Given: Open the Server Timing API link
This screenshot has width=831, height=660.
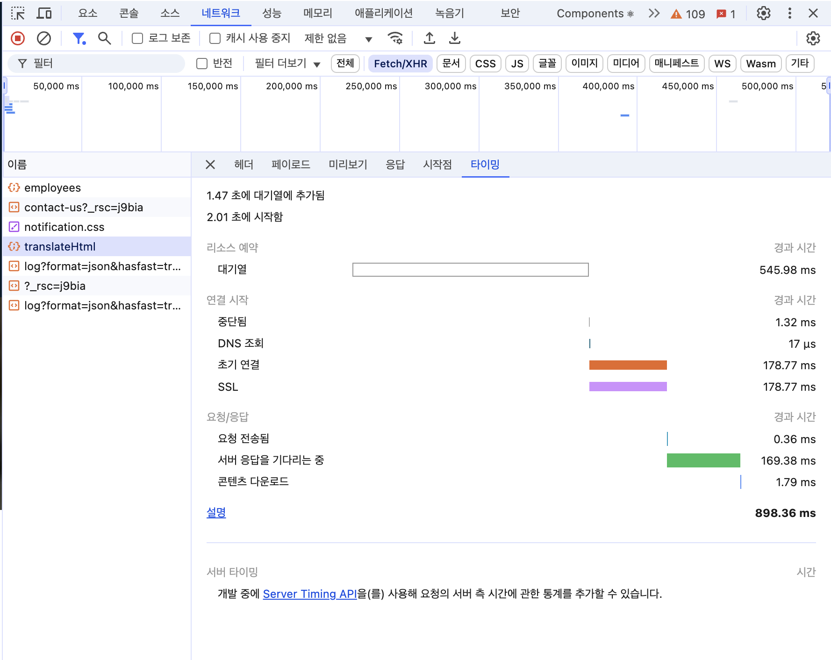Looking at the screenshot, I should pos(309,594).
